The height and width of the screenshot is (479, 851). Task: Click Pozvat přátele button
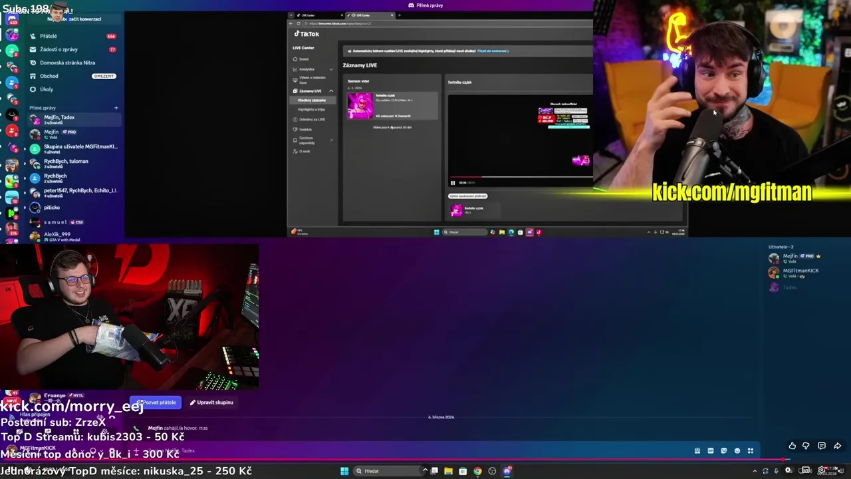pyautogui.click(x=157, y=402)
